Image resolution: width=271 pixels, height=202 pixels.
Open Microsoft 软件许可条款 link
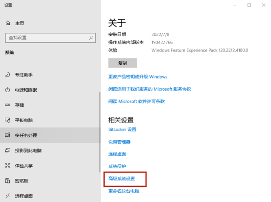point(137,101)
